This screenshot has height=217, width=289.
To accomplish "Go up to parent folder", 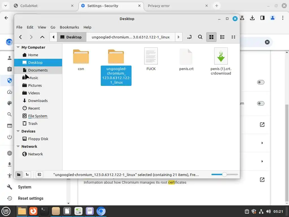I will tap(42, 37).
